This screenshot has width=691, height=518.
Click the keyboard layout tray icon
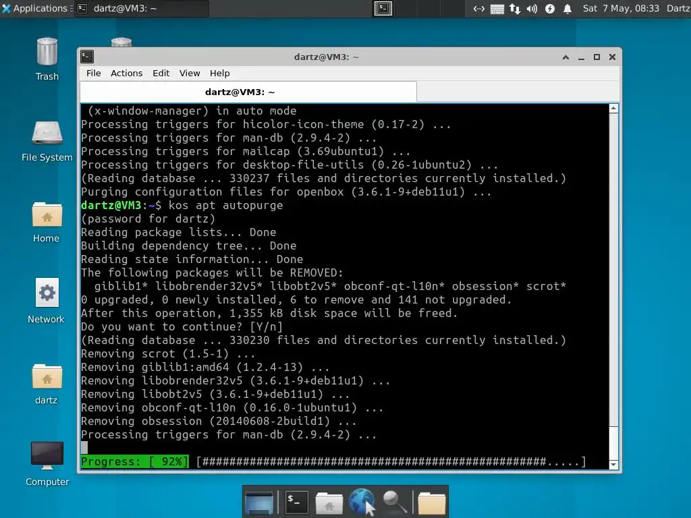point(497,9)
